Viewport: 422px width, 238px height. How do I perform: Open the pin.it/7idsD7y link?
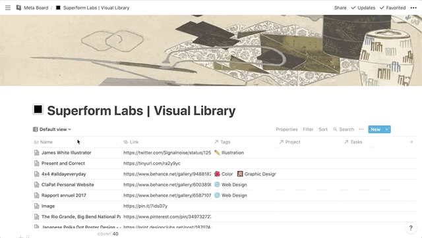(x=145, y=206)
